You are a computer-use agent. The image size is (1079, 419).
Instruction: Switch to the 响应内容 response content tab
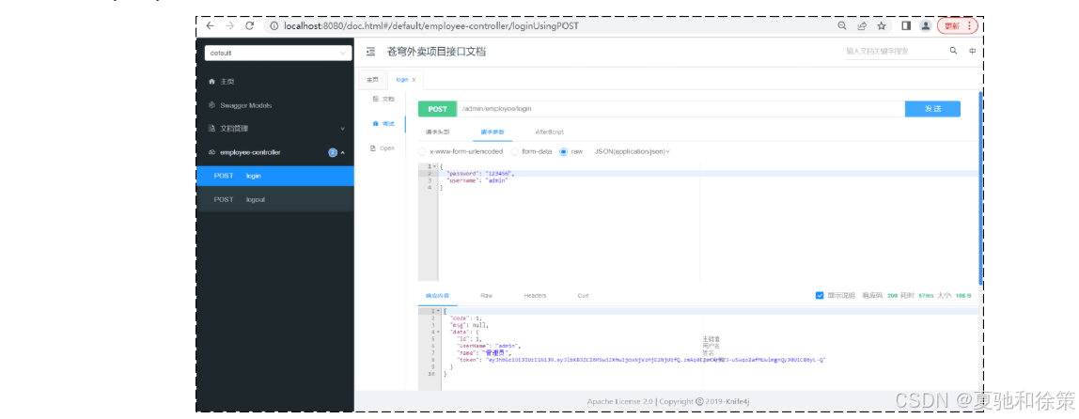[437, 295]
